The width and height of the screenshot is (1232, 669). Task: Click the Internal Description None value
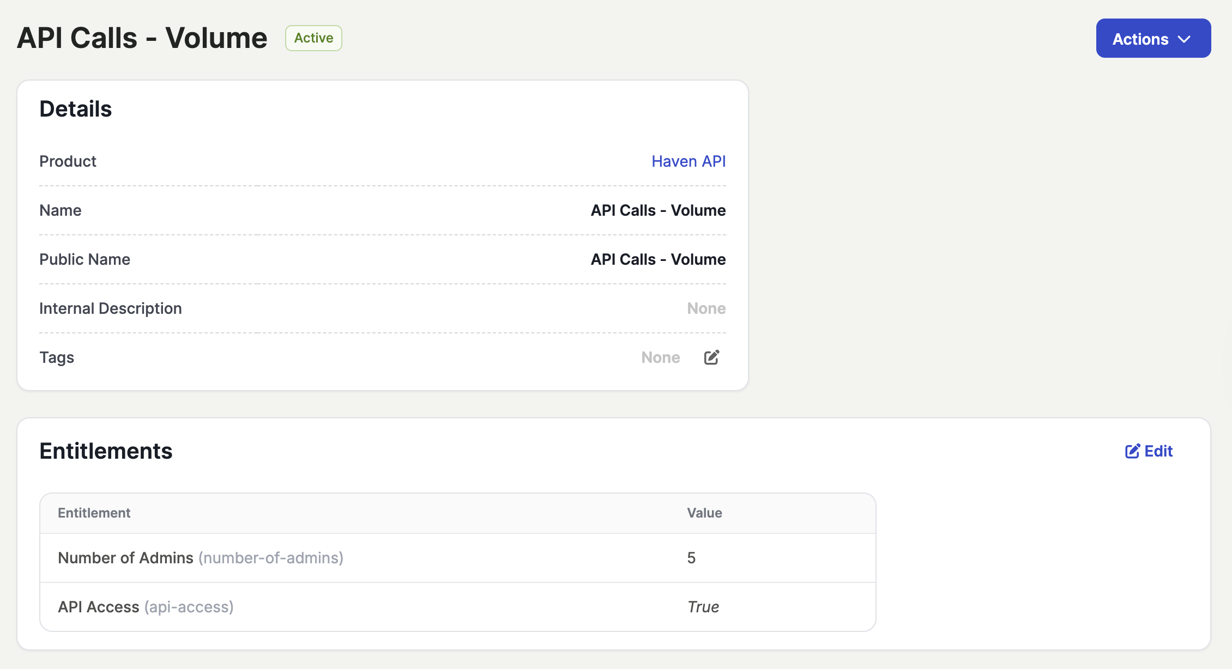706,308
